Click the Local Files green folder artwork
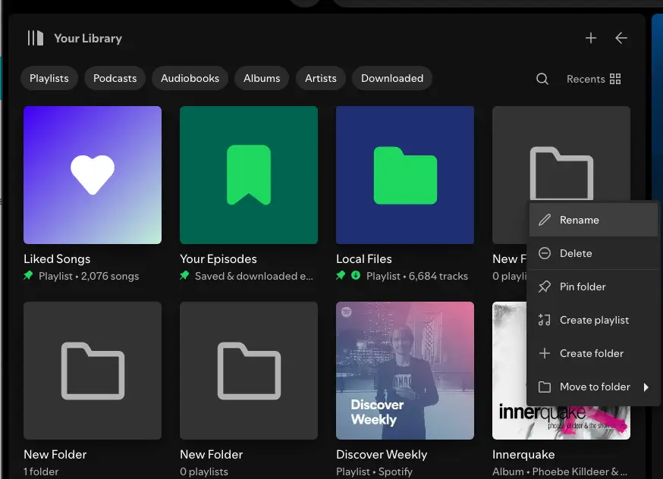This screenshot has width=663, height=479. (404, 175)
